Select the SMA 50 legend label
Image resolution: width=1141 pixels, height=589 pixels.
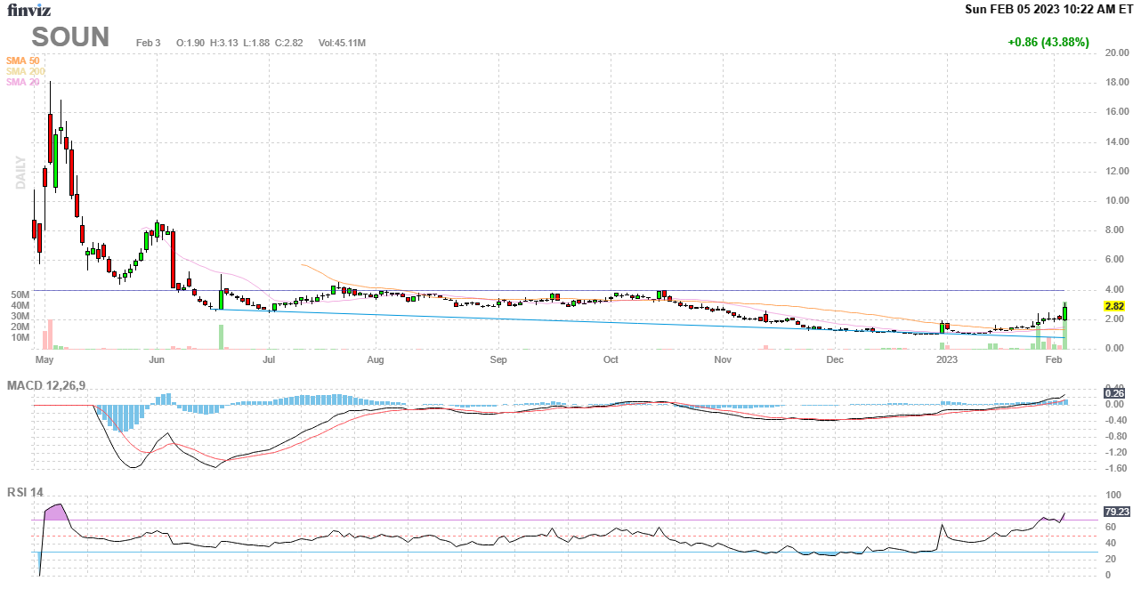coord(23,61)
